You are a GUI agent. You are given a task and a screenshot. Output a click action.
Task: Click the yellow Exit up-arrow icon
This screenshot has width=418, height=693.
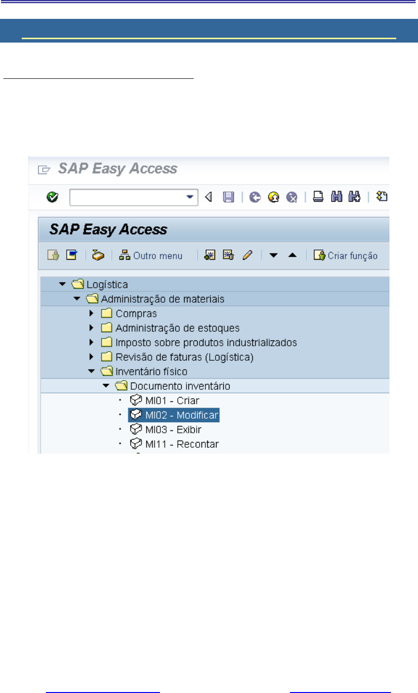(274, 197)
